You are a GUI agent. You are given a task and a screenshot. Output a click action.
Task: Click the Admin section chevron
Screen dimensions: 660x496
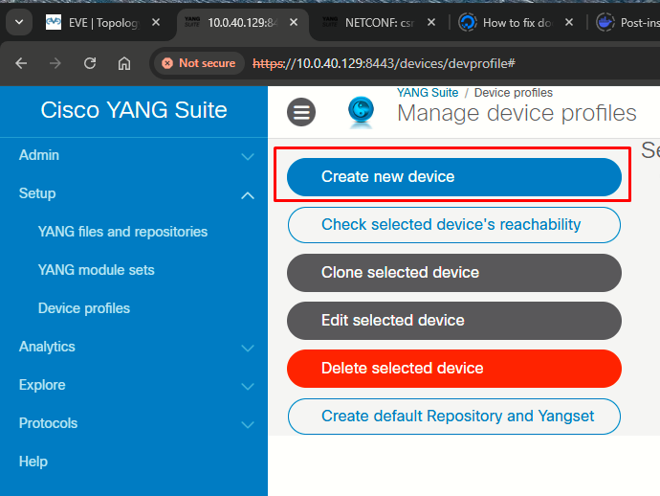248,157
